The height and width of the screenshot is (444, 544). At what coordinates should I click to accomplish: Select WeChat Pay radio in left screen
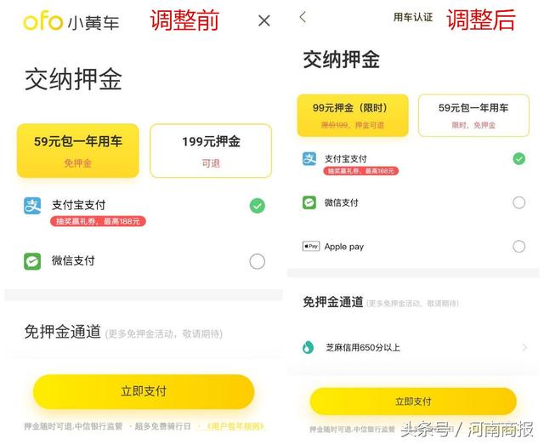(257, 261)
